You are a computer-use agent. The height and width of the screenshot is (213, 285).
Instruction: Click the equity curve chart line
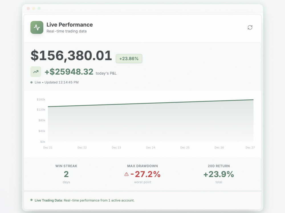tap(151, 103)
